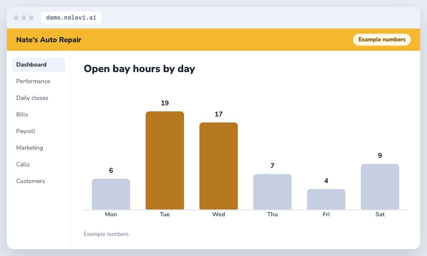Viewport: 427px width, 256px height.
Task: Click the Saturday bar in the chart
Action: pyautogui.click(x=380, y=186)
